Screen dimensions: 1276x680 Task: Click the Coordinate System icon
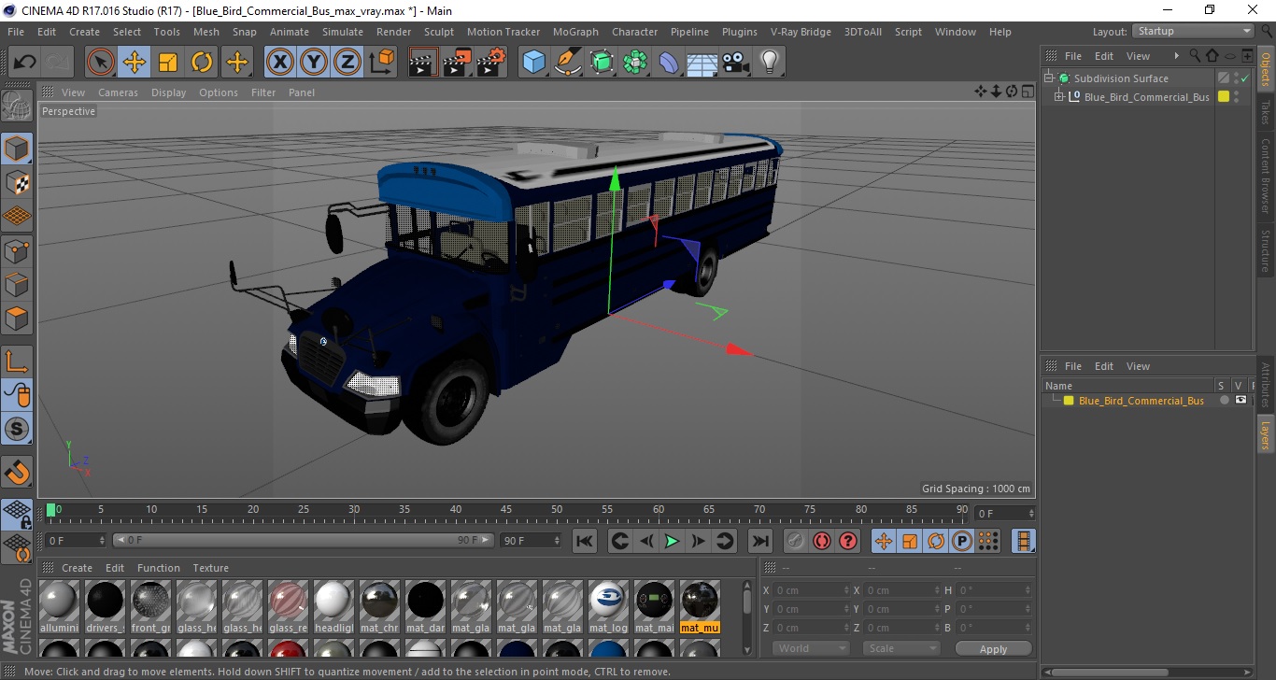pyautogui.click(x=381, y=63)
